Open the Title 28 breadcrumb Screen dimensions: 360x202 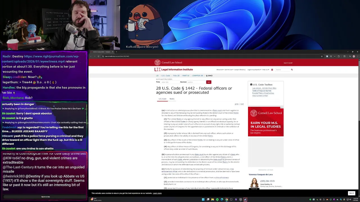(x=176, y=75)
